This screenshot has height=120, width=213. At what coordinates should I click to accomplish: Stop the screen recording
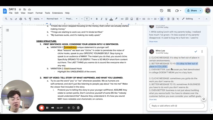click(x=42, y=108)
